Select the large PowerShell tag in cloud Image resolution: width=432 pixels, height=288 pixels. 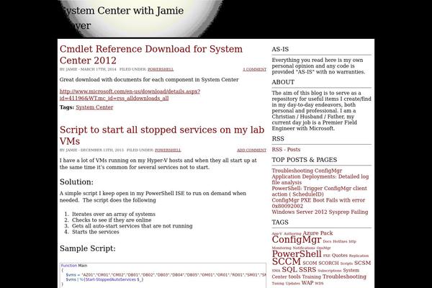297,254
